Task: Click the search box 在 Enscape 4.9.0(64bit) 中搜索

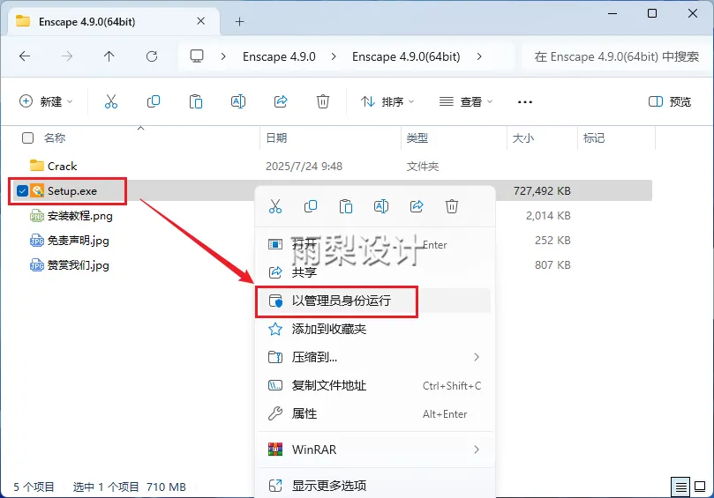Action: coord(617,56)
